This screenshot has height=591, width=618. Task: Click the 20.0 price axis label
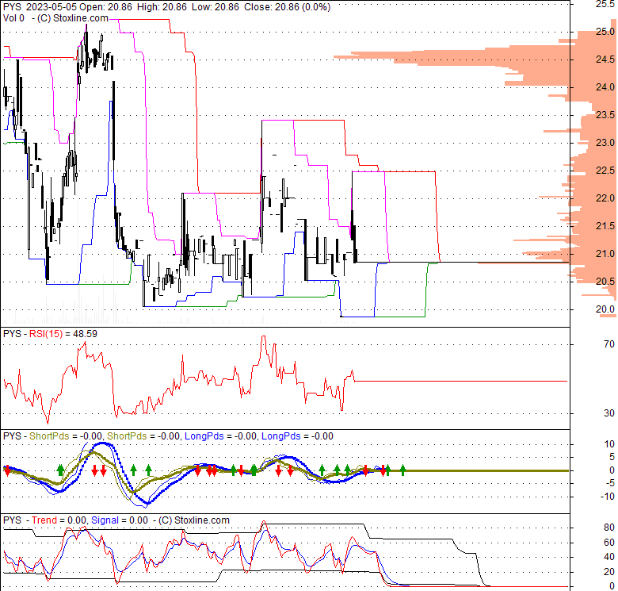(x=605, y=309)
